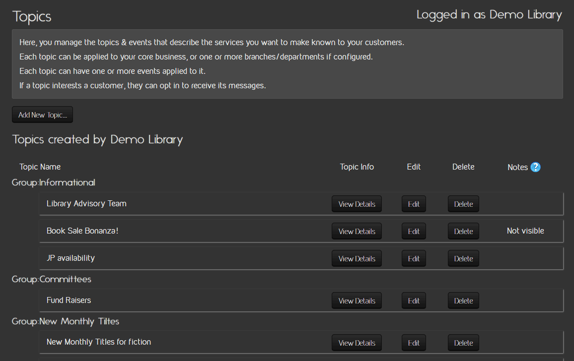The height and width of the screenshot is (361, 574).
Task: Delete New Monthly Titles for fiction
Action: pyautogui.click(x=463, y=343)
